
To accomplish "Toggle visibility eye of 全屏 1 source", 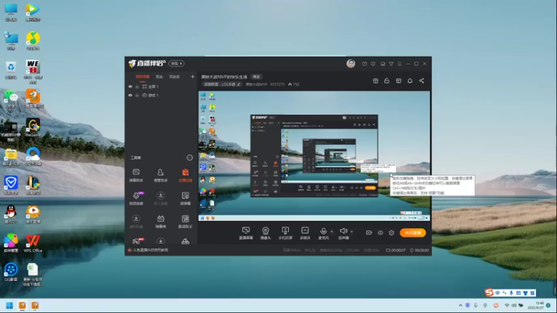I will (130, 86).
